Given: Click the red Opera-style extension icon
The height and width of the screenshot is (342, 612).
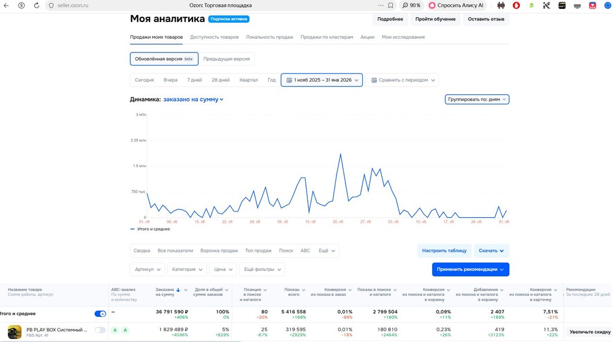Looking at the screenshot, I should tap(516, 5).
